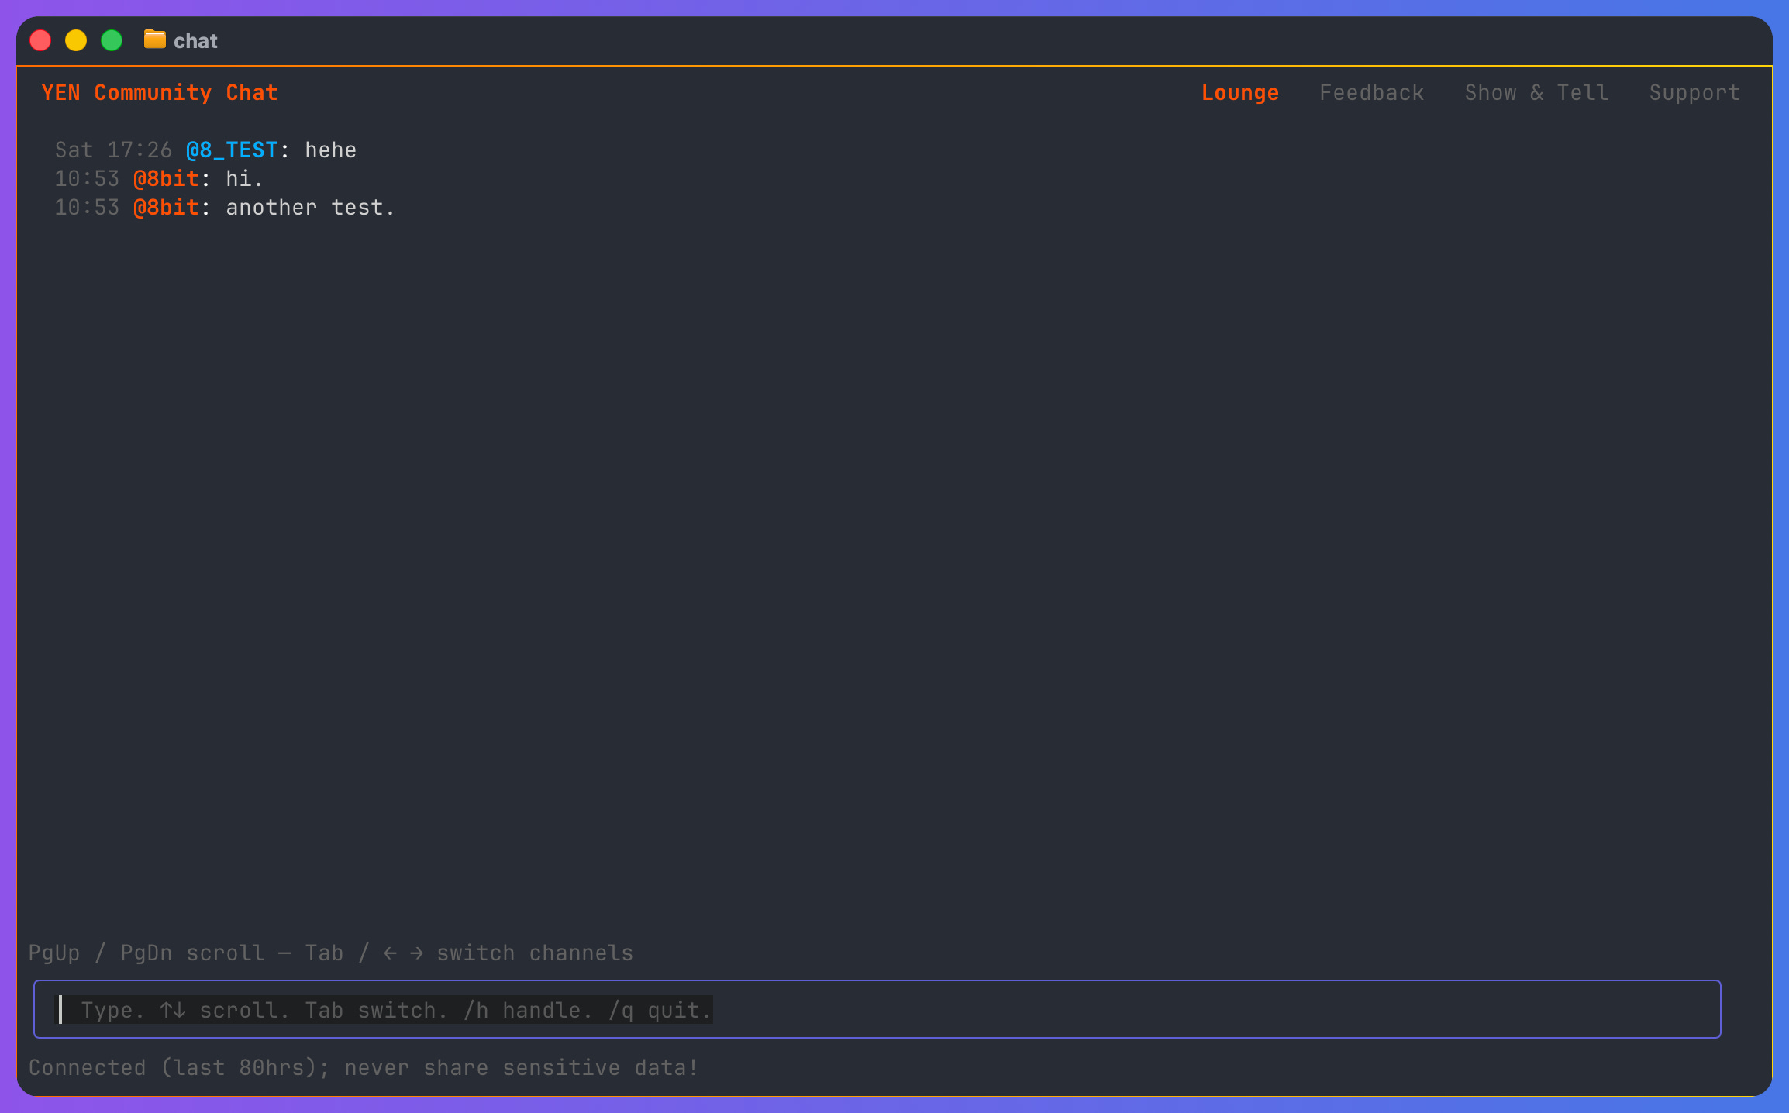Switch to the Lounge channel tab
Viewport: 1789px width, 1113px height.
pos(1239,93)
